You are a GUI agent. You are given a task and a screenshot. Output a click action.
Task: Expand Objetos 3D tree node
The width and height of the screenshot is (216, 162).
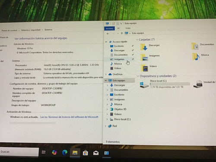(107, 109)
